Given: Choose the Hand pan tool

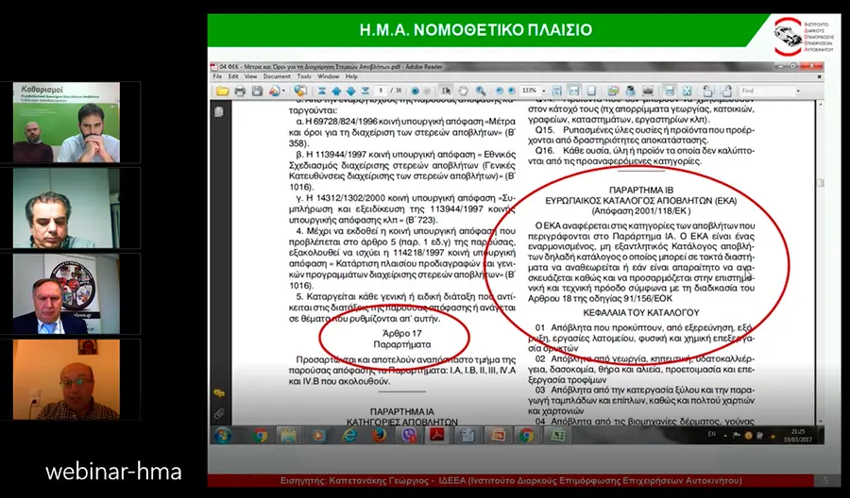Looking at the screenshot, I should point(463,91).
